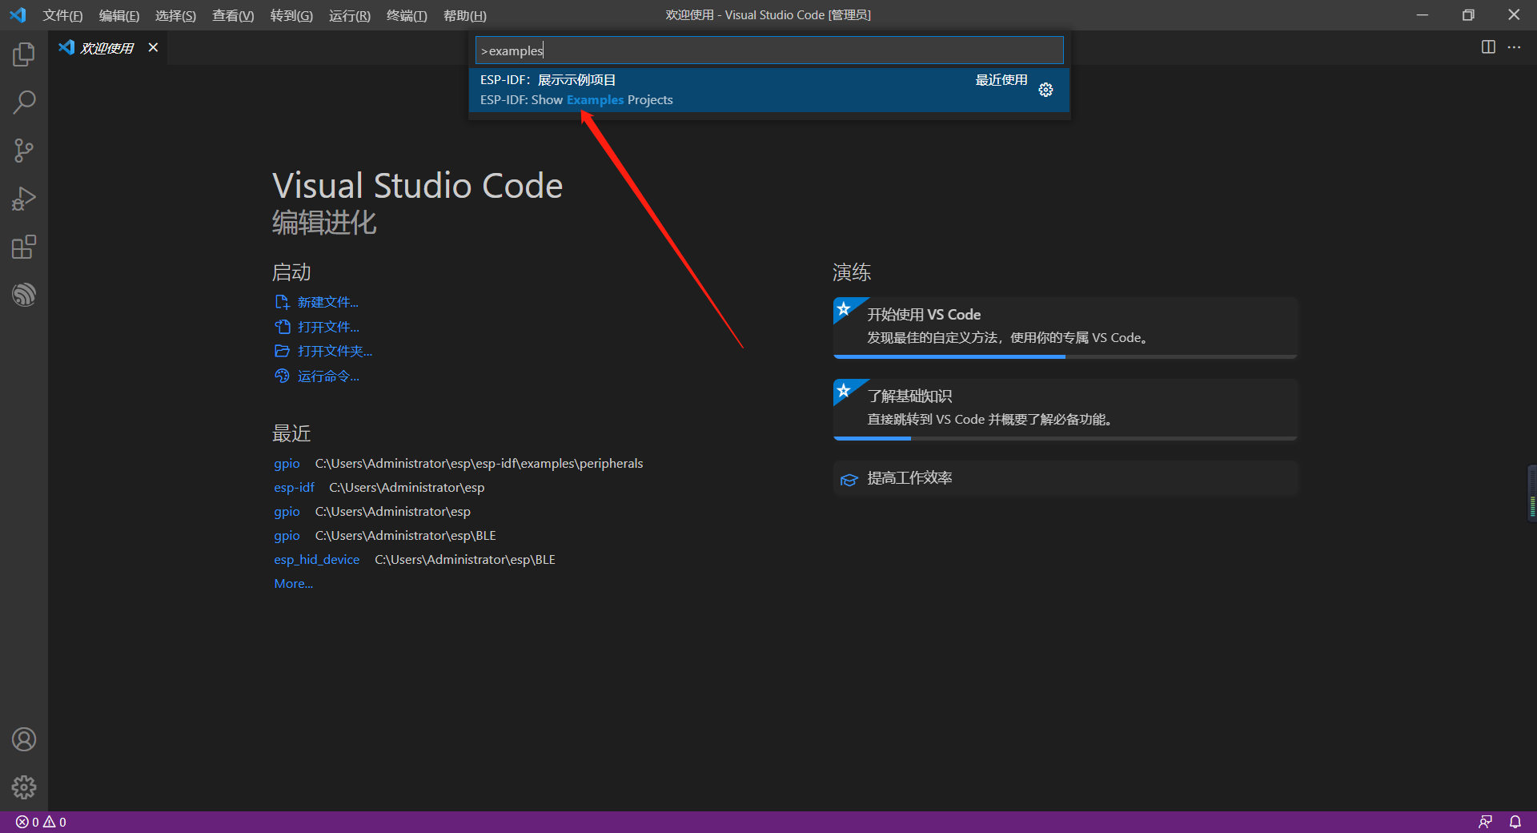Split the editor to the right
This screenshot has width=1537, height=833.
[1488, 47]
